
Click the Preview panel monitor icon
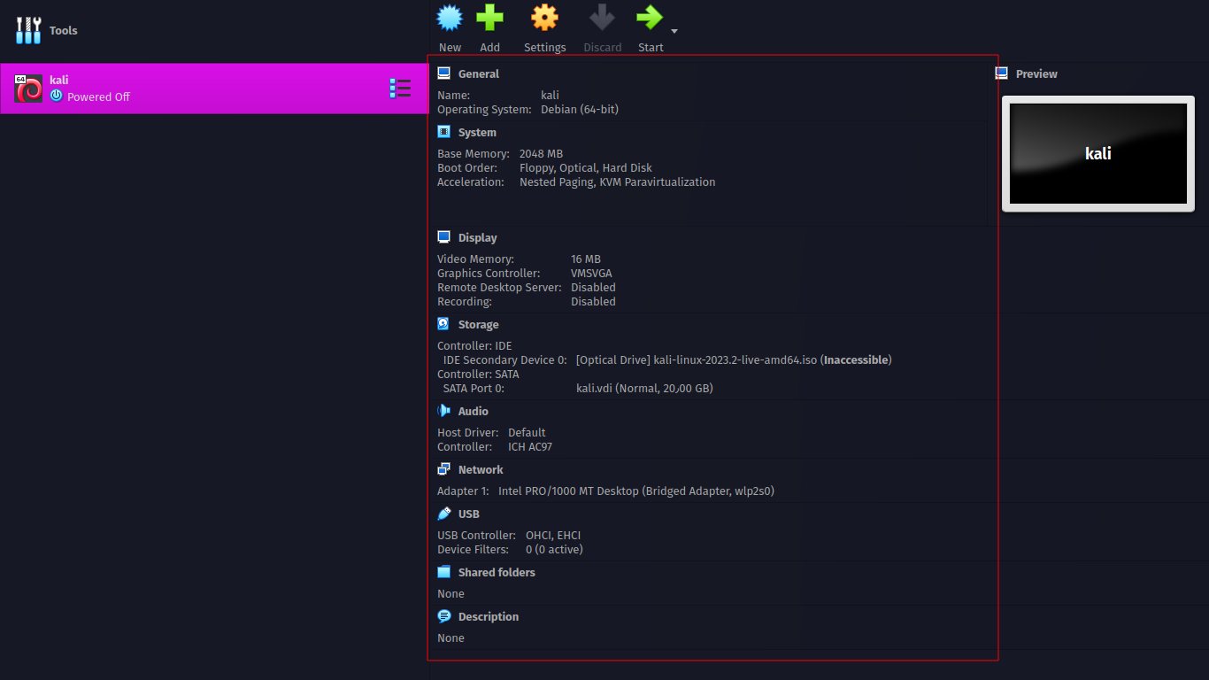1002,73
